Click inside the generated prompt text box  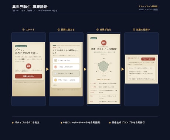click(141, 73)
